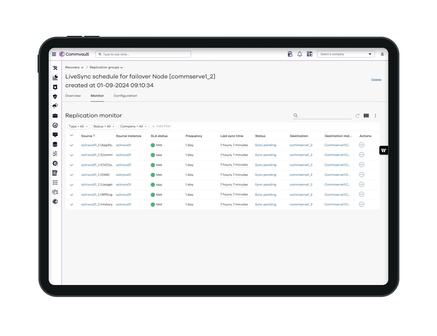Open the Type = All filter dropdown
Viewport: 437px width, 336px height.
[x=78, y=127]
